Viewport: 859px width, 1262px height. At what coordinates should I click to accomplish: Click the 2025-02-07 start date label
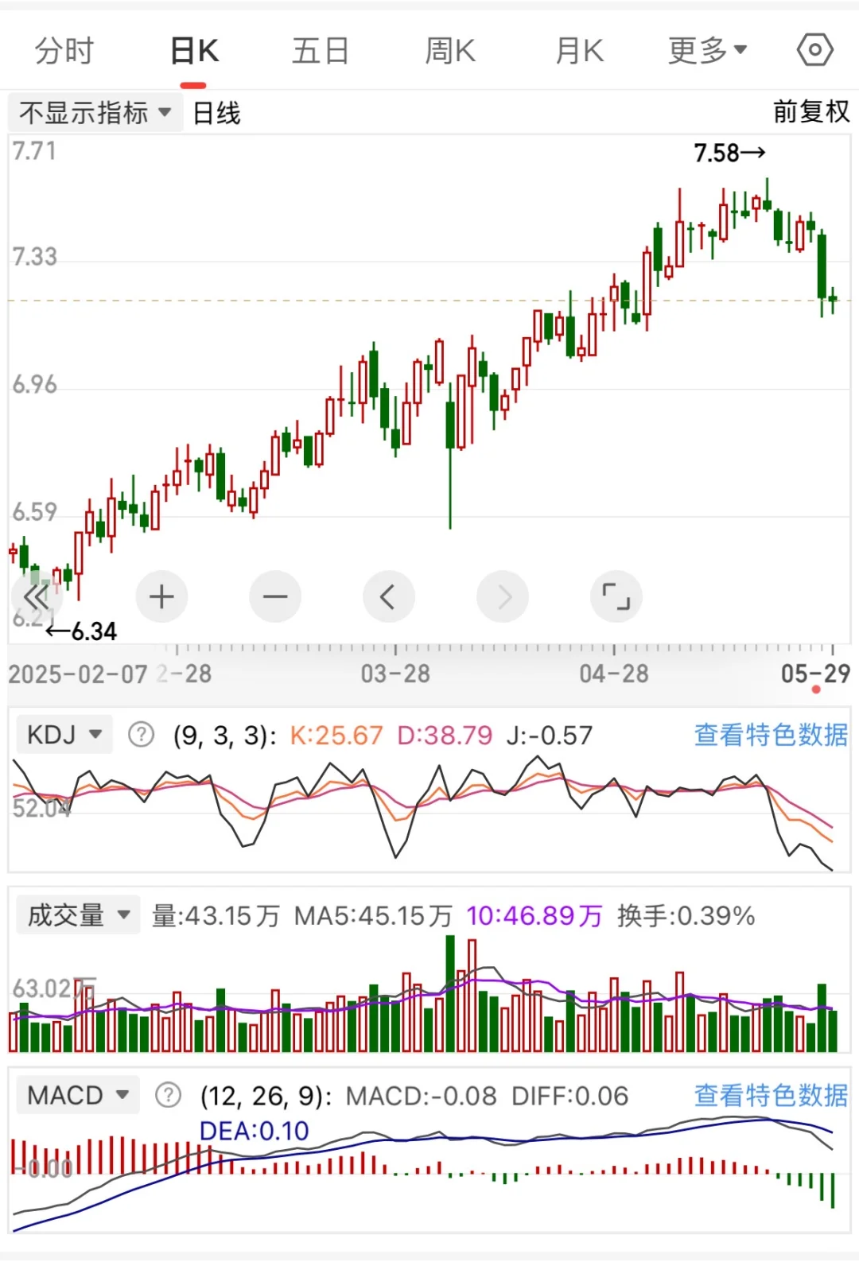pos(78,674)
